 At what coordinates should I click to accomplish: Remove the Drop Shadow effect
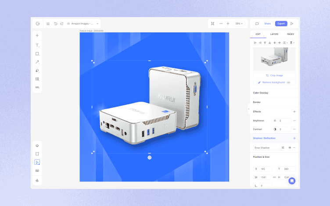click(294, 148)
